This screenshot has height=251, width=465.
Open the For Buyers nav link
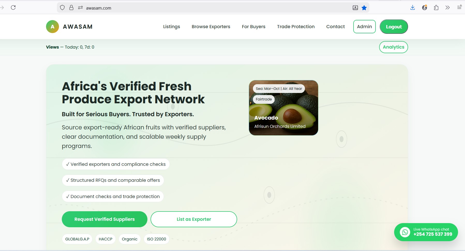(253, 27)
